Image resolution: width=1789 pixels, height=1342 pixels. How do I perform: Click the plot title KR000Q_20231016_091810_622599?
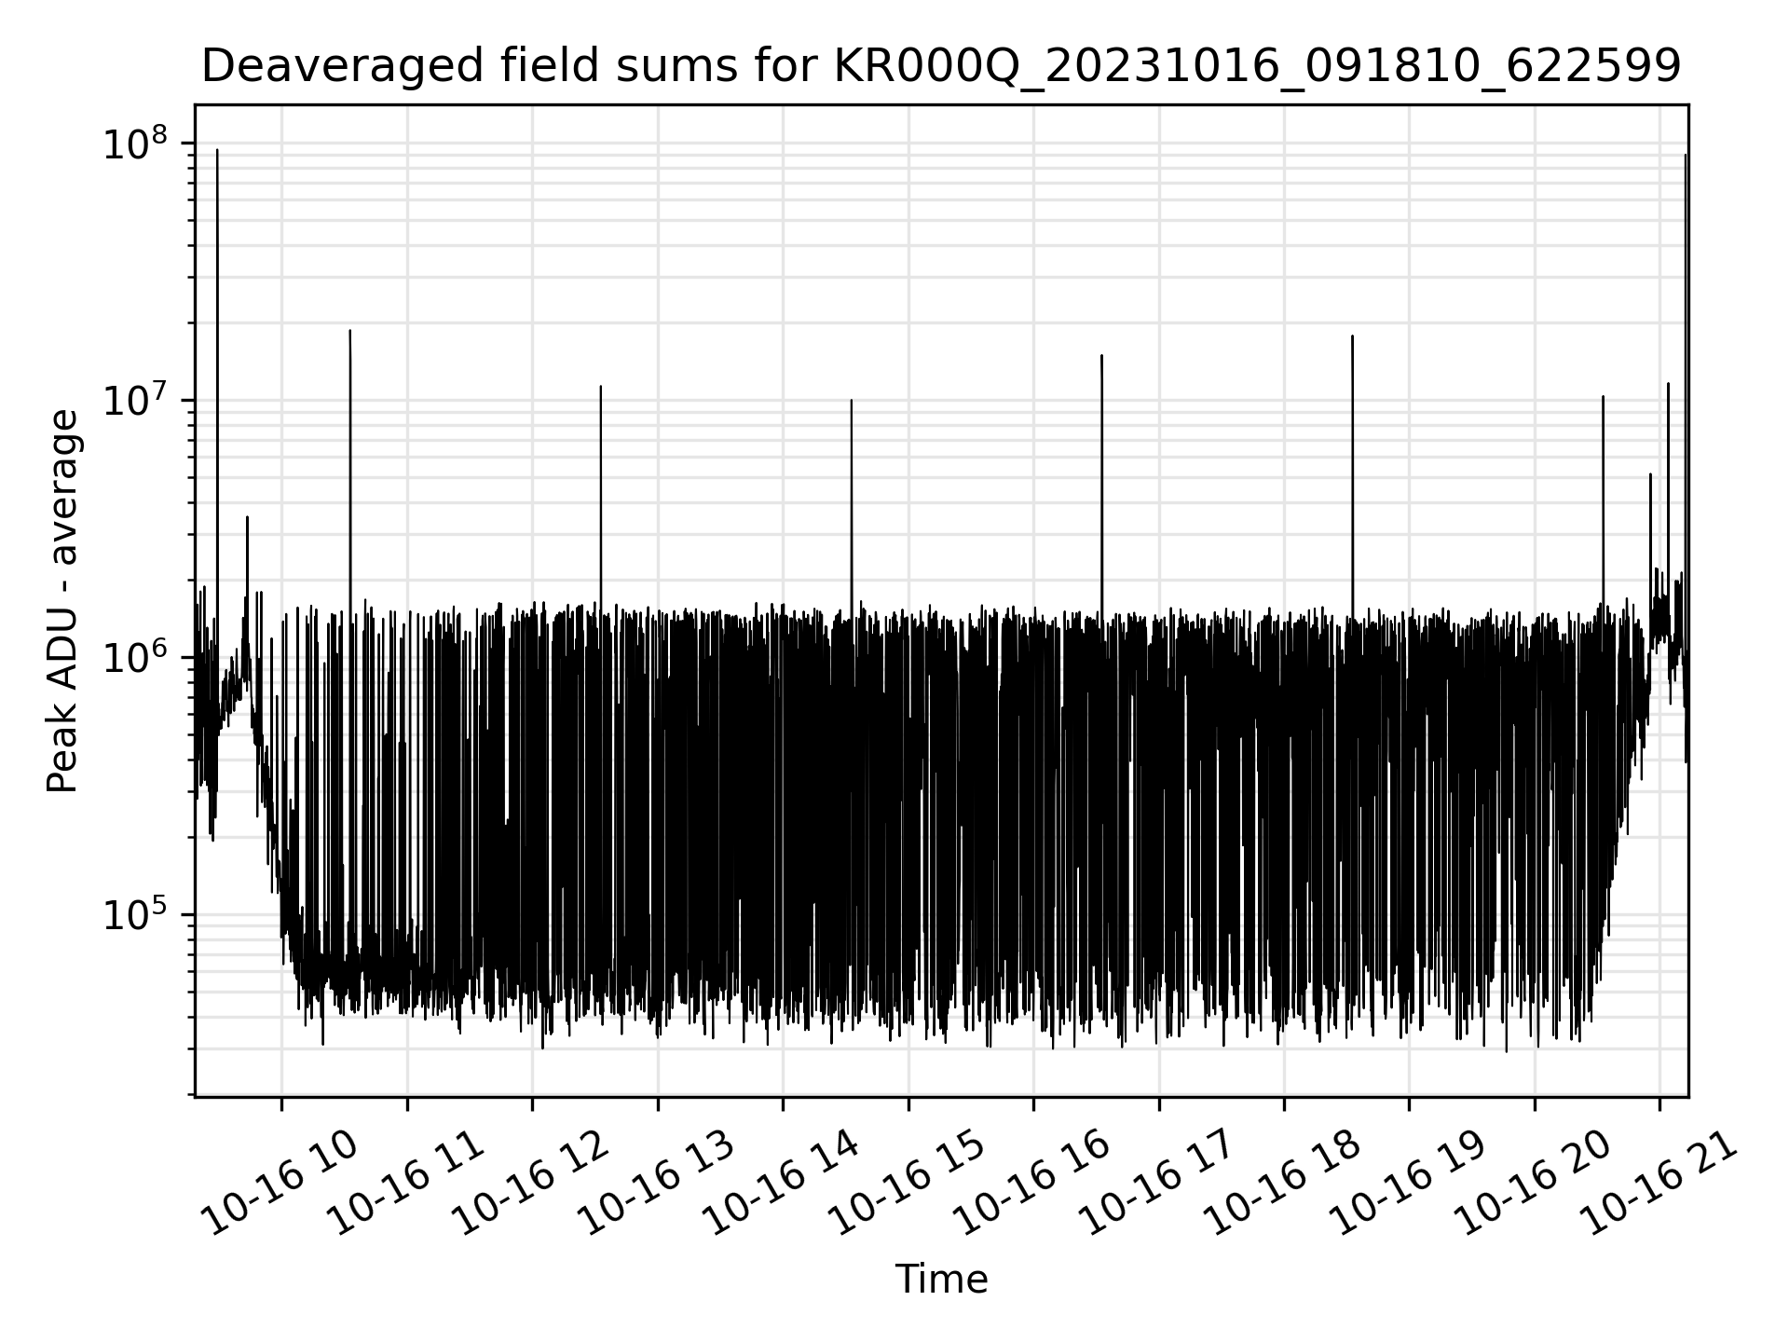[x=941, y=66]
